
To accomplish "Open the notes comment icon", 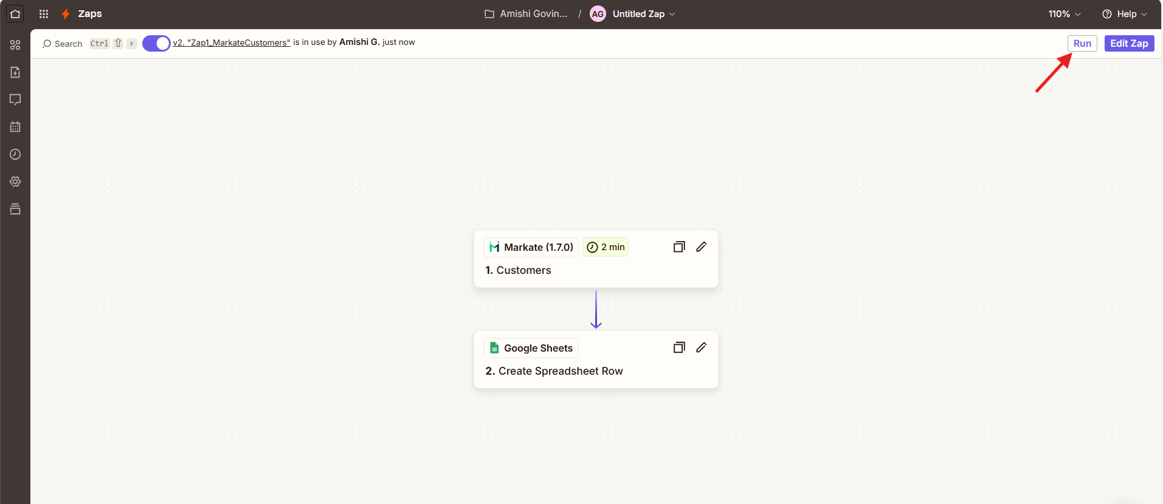I will (x=15, y=100).
